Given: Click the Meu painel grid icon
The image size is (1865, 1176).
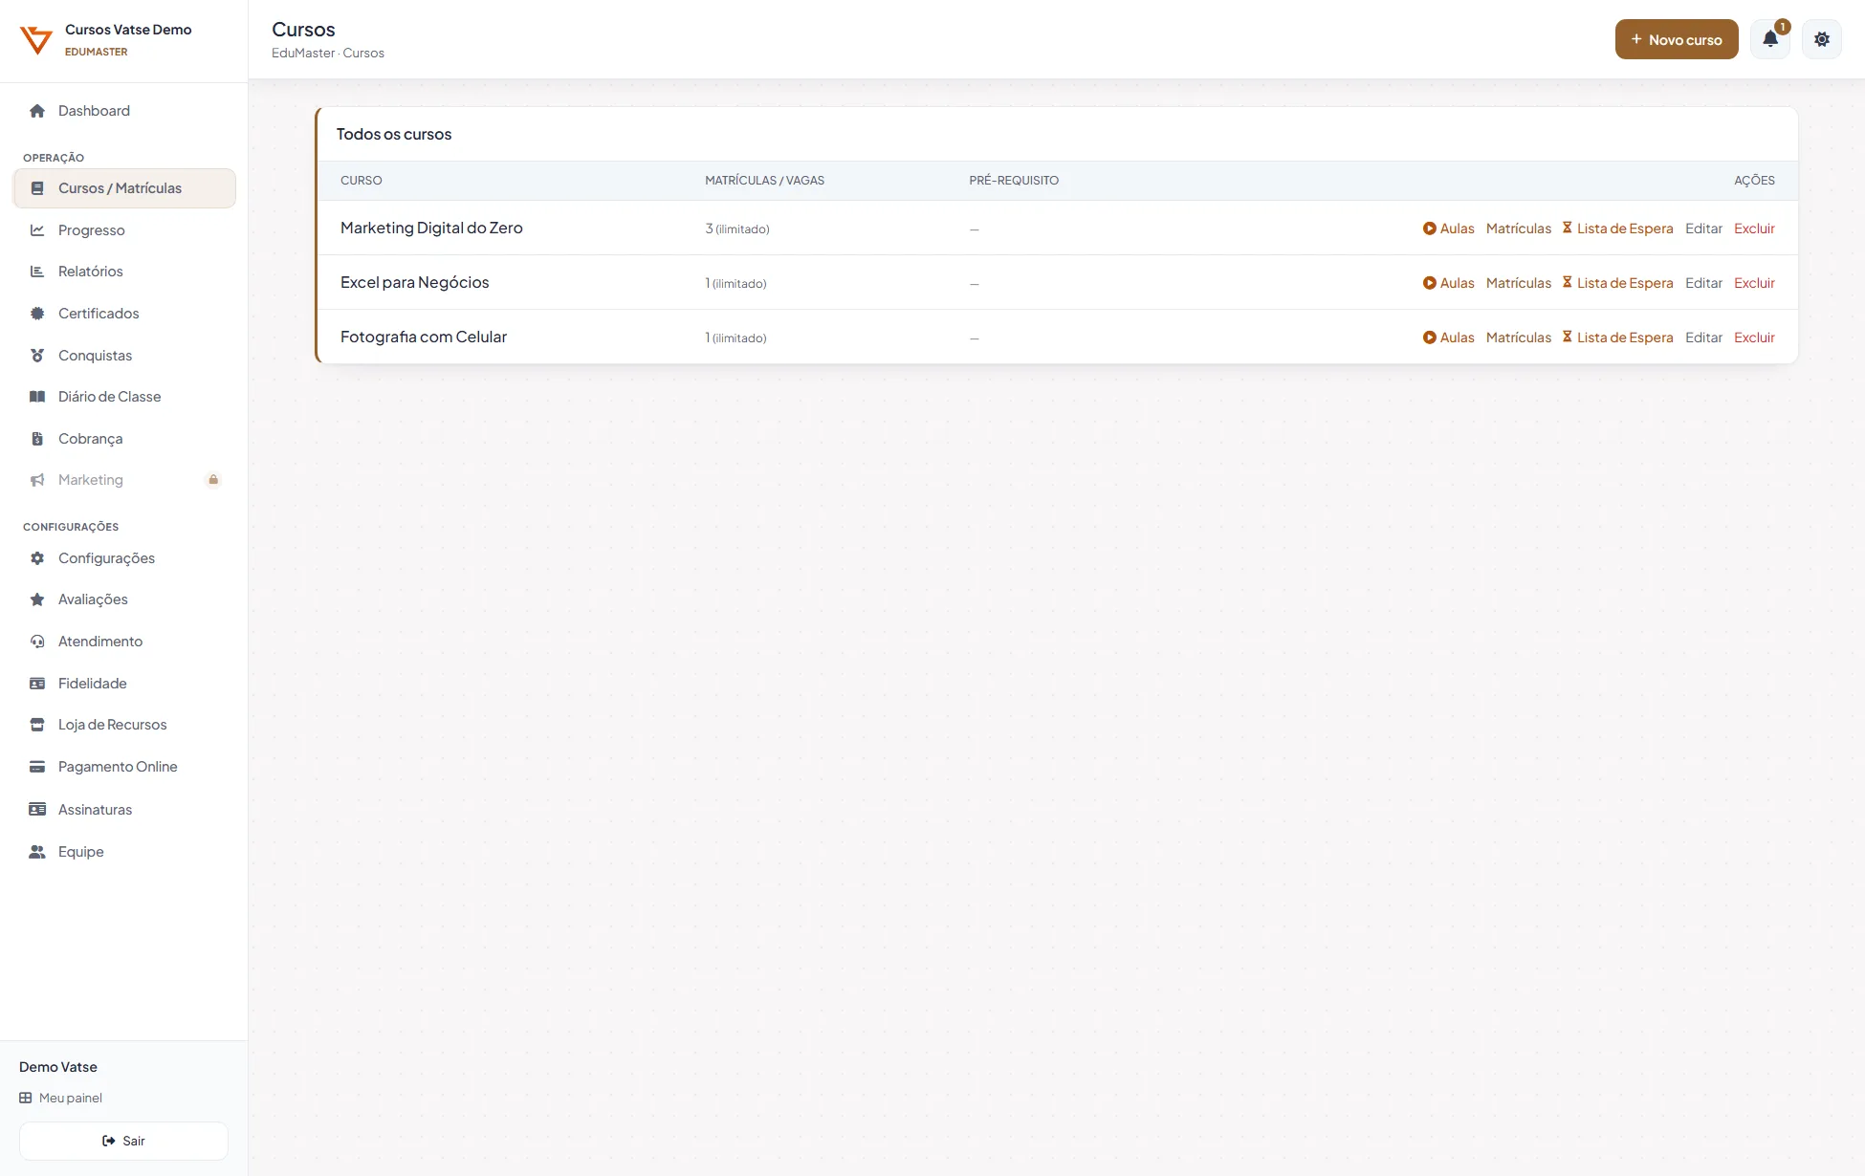Looking at the screenshot, I should tap(26, 1098).
